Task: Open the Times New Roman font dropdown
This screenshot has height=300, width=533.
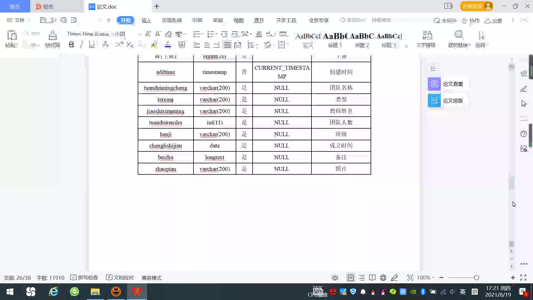Action: click(112, 34)
